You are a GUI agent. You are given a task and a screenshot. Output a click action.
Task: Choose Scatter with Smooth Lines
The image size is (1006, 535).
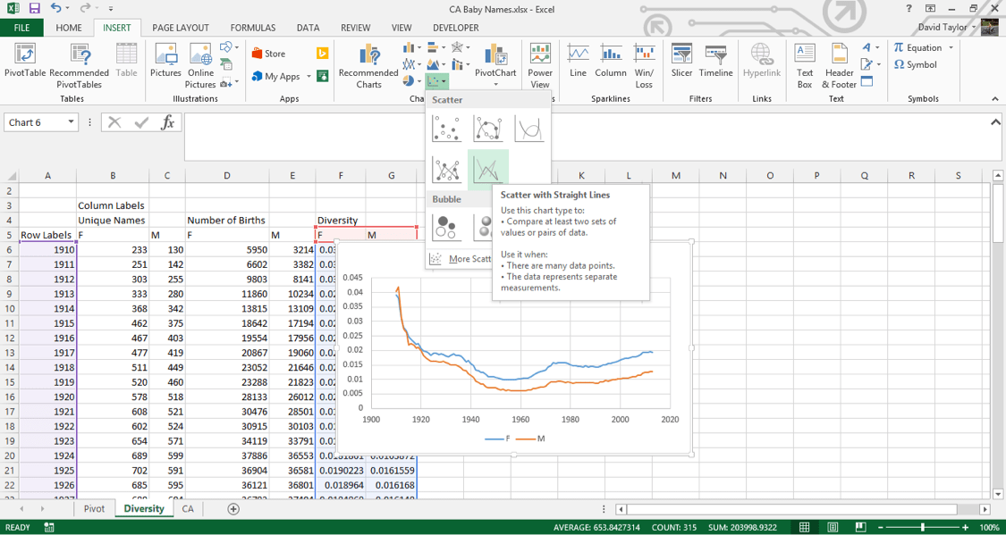[529, 129]
